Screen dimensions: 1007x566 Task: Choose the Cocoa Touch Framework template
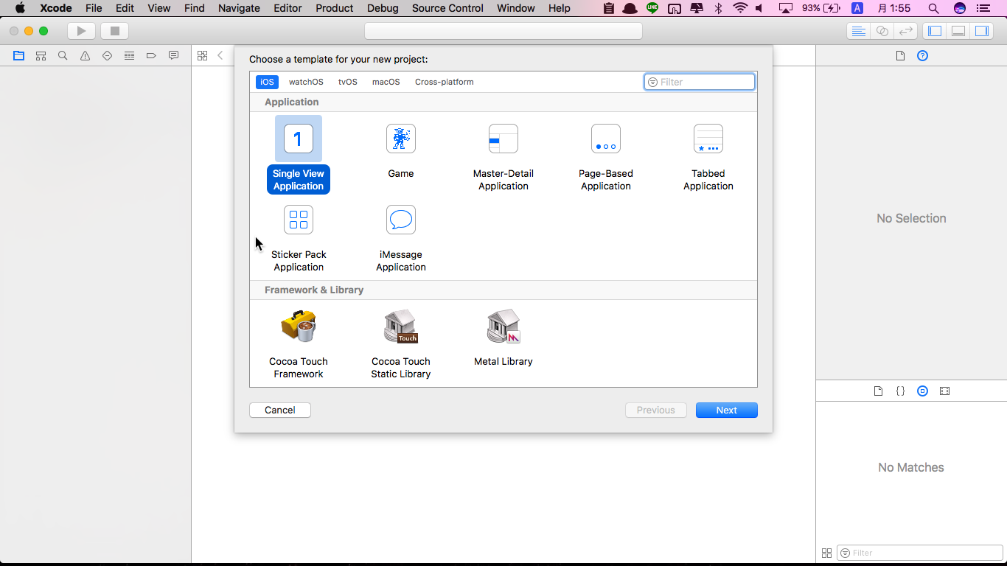point(299,343)
